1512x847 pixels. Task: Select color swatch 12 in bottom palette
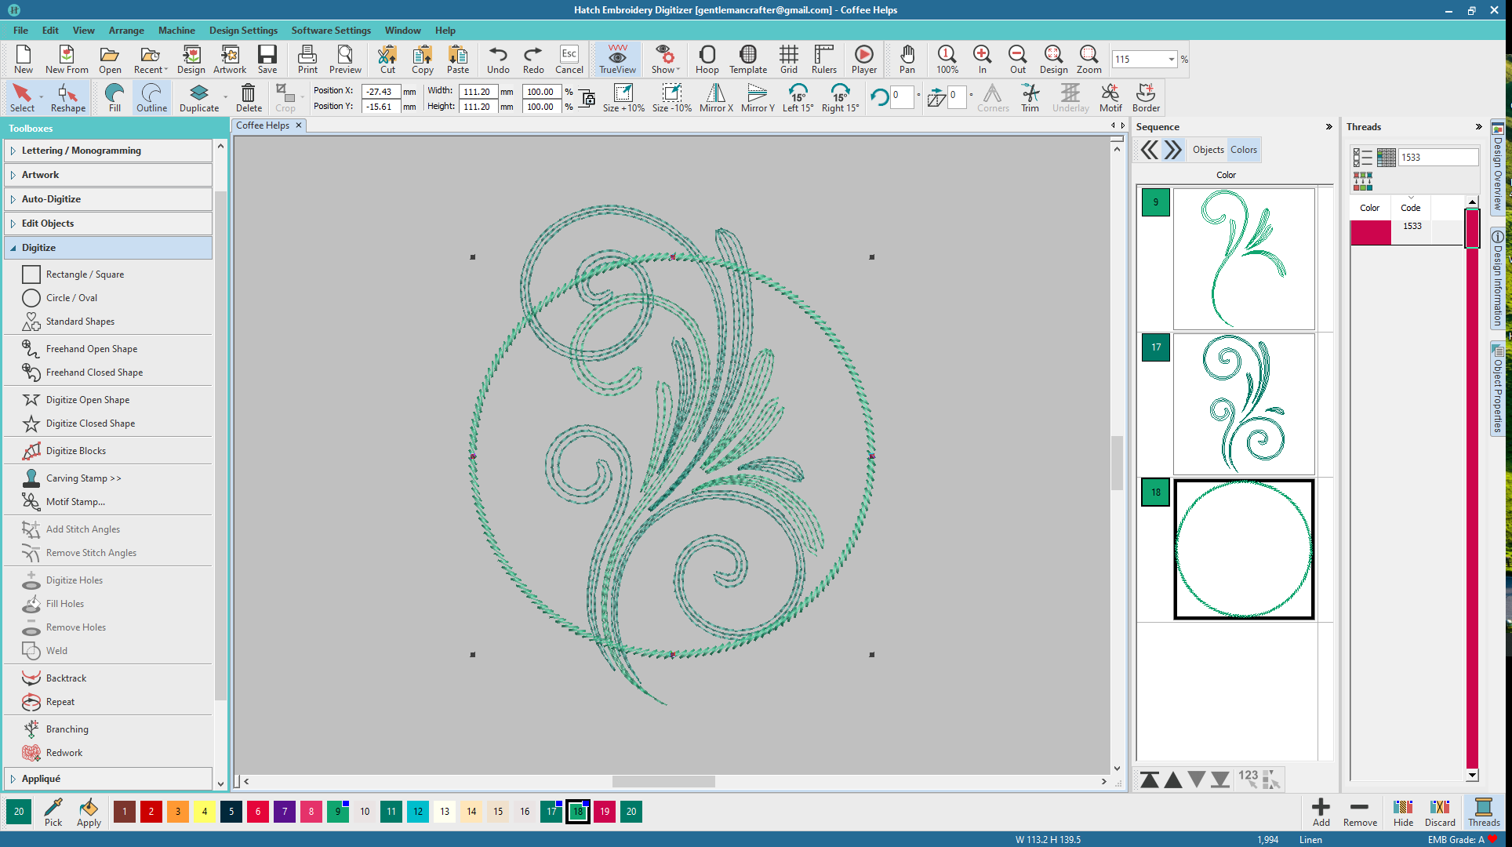pos(417,812)
